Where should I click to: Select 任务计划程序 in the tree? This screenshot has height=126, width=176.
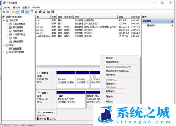coord(19,24)
